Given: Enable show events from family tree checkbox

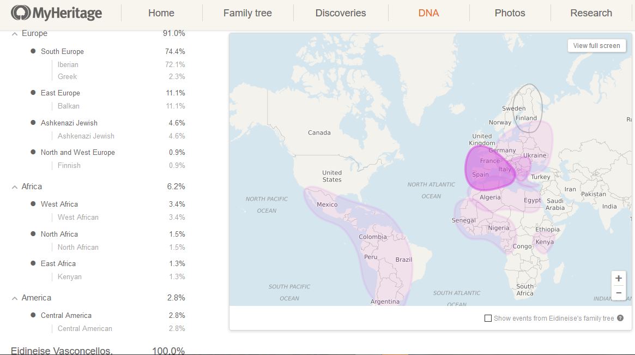Looking at the screenshot, I should [488, 318].
